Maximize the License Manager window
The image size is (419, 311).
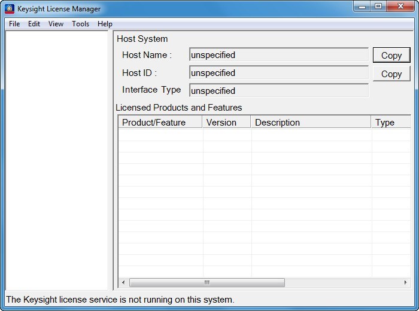[378, 7]
